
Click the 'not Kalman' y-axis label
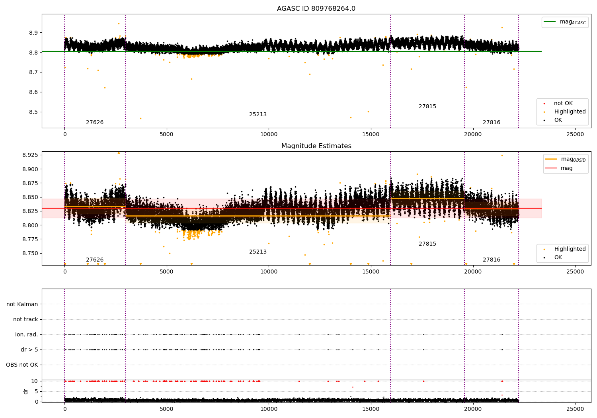point(22,305)
